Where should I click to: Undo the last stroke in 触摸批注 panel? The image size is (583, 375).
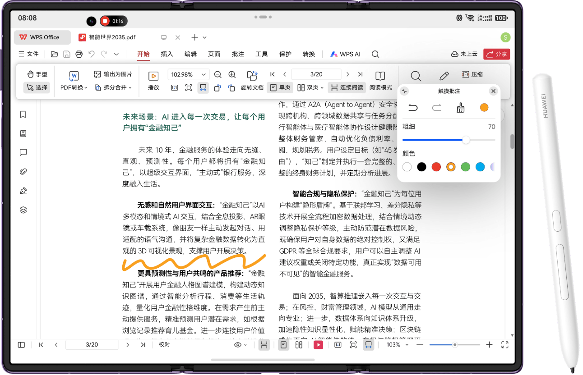pyautogui.click(x=413, y=107)
